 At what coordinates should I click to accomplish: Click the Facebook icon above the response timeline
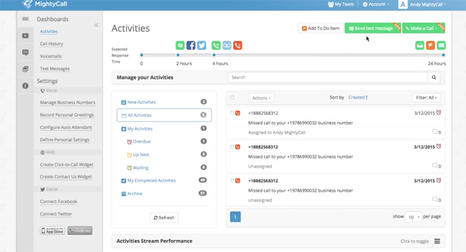click(191, 45)
